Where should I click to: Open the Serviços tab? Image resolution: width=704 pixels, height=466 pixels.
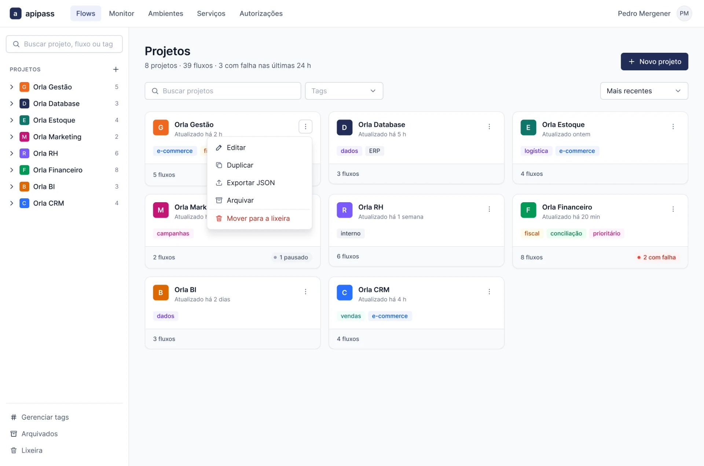pos(211,14)
